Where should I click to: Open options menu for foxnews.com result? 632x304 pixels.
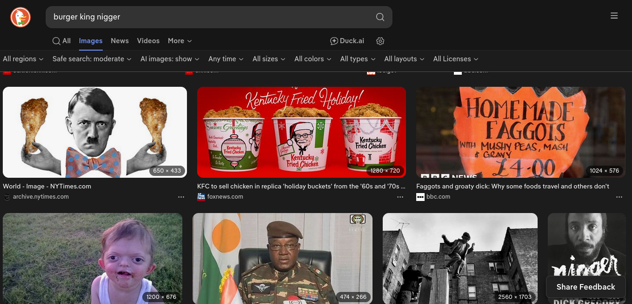(400, 197)
